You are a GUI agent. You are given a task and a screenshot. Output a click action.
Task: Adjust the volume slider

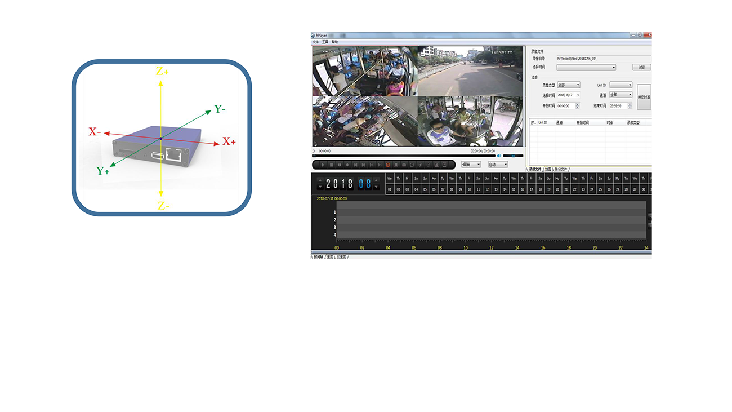pos(513,156)
